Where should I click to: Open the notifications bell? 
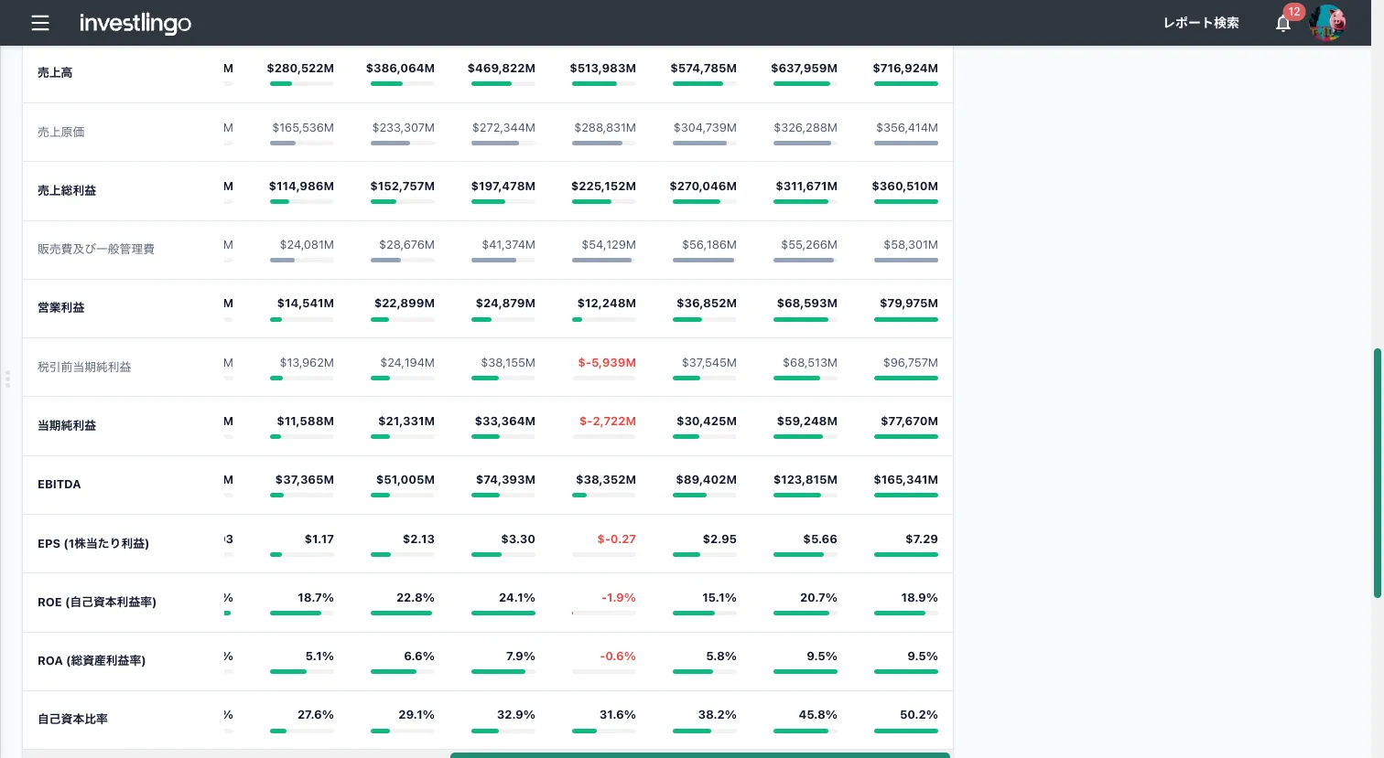[1283, 24]
